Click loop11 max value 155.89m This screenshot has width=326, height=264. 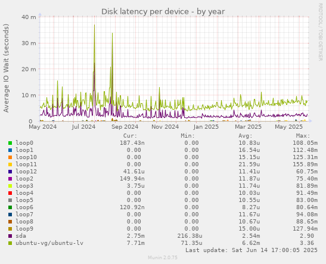point(305,164)
